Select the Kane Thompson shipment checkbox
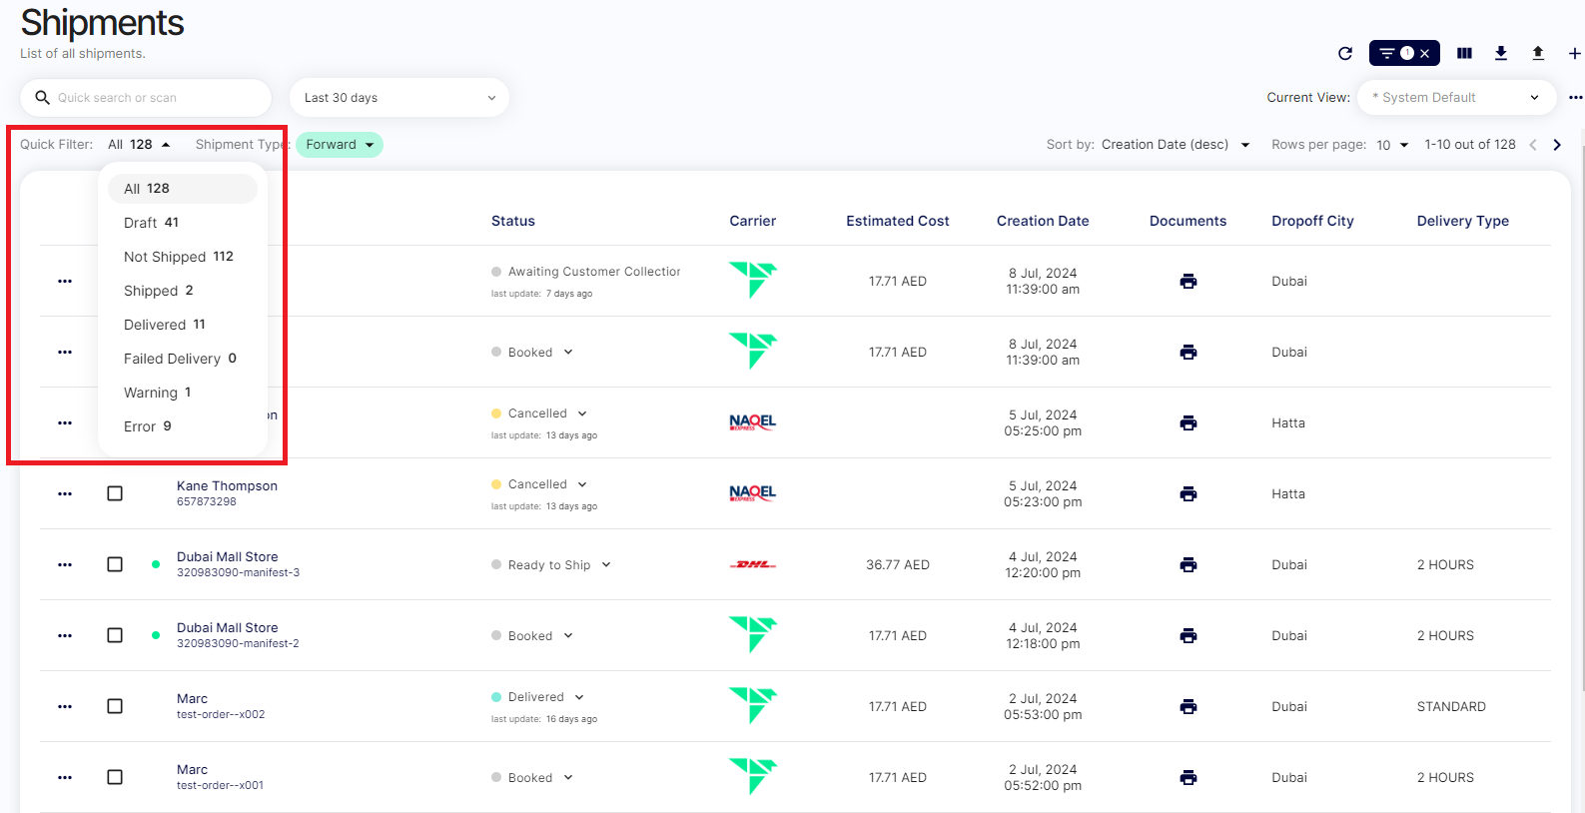 [115, 493]
